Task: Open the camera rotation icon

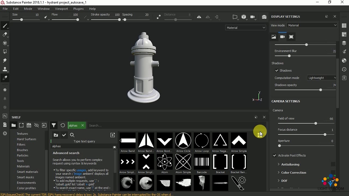Action: pyautogui.click(x=253, y=17)
